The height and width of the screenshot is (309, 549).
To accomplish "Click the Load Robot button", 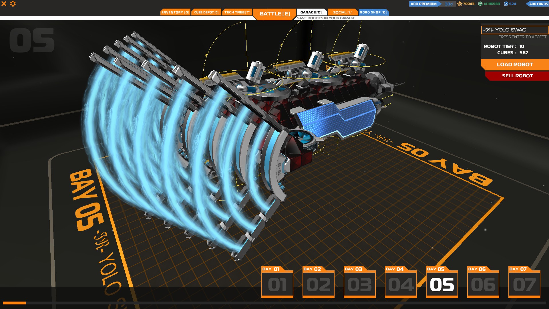I will [515, 65].
